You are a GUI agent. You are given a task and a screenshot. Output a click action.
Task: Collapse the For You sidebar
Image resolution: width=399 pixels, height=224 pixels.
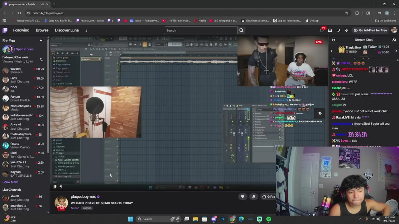tap(41, 41)
